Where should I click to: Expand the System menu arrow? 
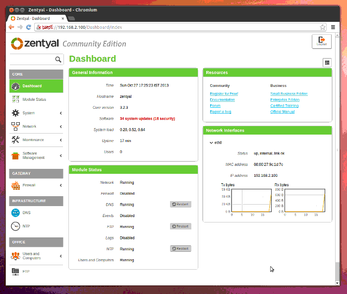tap(61, 113)
